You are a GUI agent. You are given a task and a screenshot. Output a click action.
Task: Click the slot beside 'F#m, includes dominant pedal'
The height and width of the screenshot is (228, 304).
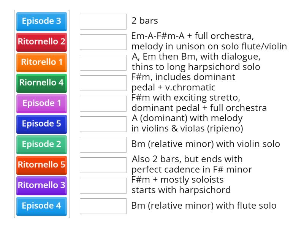[x=103, y=83]
